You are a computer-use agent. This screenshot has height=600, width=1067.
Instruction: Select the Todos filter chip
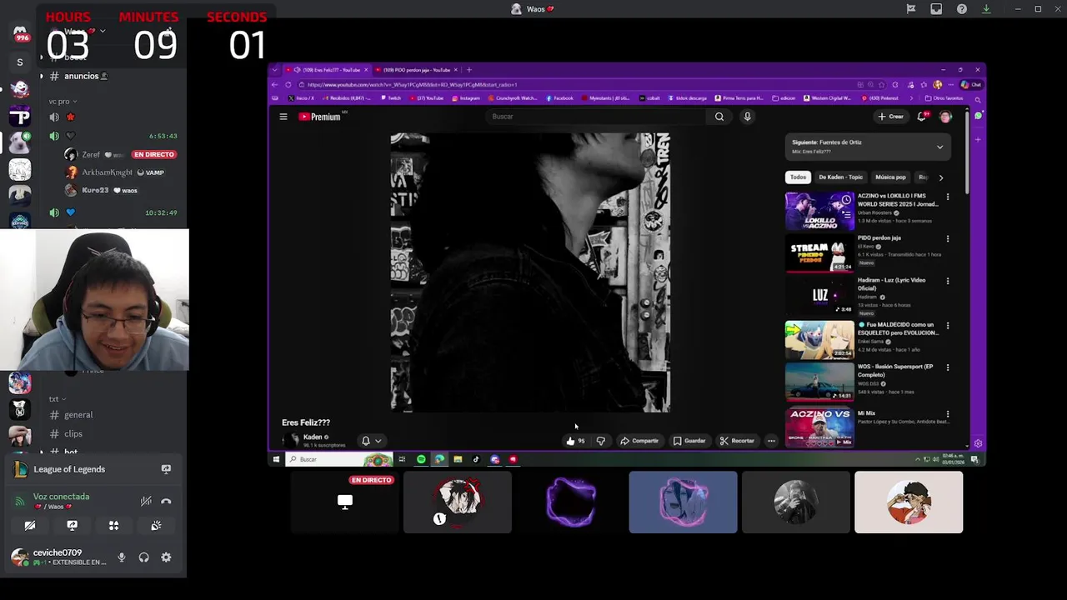pyautogui.click(x=798, y=177)
